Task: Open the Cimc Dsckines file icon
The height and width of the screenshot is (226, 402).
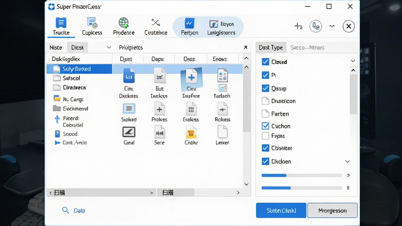Action: 129,83
